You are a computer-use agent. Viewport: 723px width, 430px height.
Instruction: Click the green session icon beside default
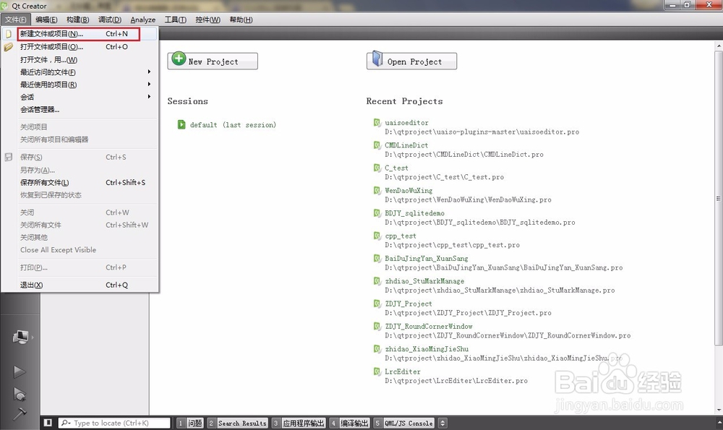pyautogui.click(x=181, y=124)
